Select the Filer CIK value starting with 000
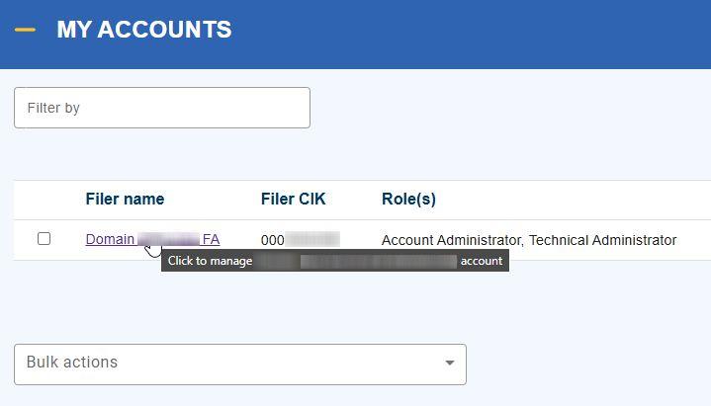Viewport: 711px width, 406px height. (x=300, y=240)
